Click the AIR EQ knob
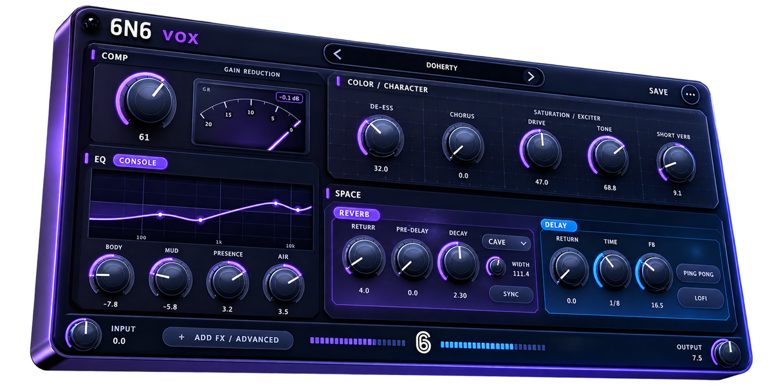Screen dimensions: 772x386 coord(284,286)
